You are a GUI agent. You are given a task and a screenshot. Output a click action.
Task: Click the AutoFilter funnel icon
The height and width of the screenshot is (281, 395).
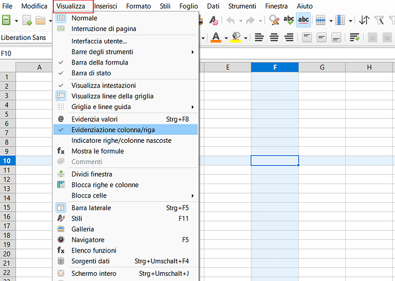point(378,21)
